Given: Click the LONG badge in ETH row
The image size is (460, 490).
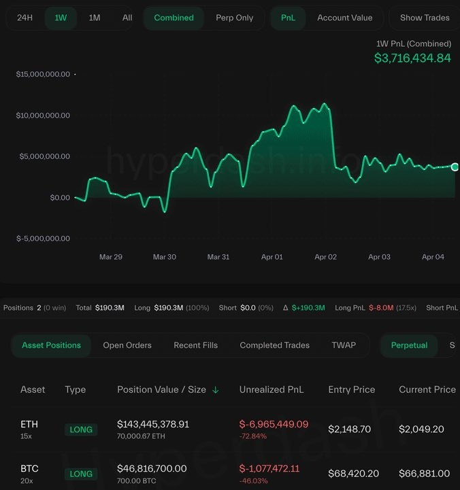Looking at the screenshot, I should click(81, 430).
